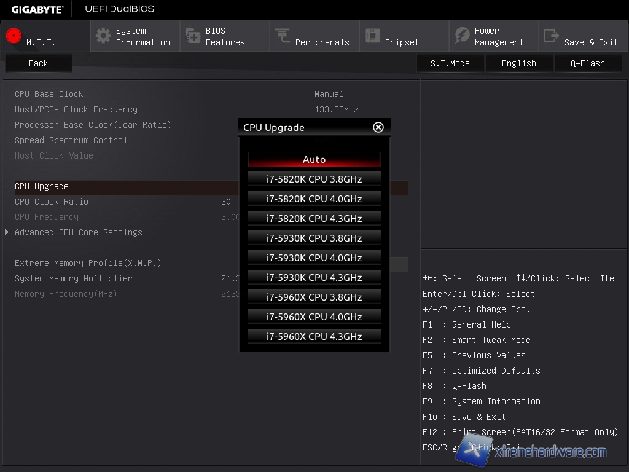
Task: Open Q-Flash utility button
Action: 587,63
